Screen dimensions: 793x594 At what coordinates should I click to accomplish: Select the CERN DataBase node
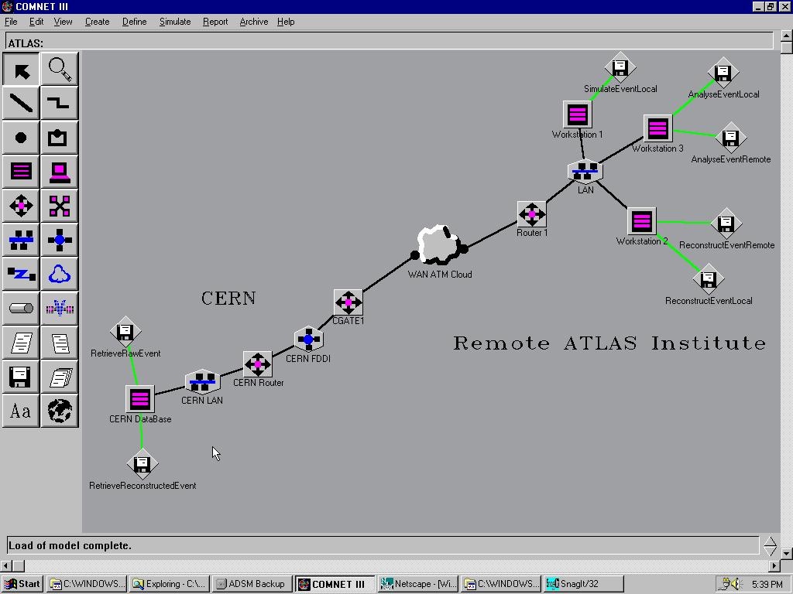(140, 399)
